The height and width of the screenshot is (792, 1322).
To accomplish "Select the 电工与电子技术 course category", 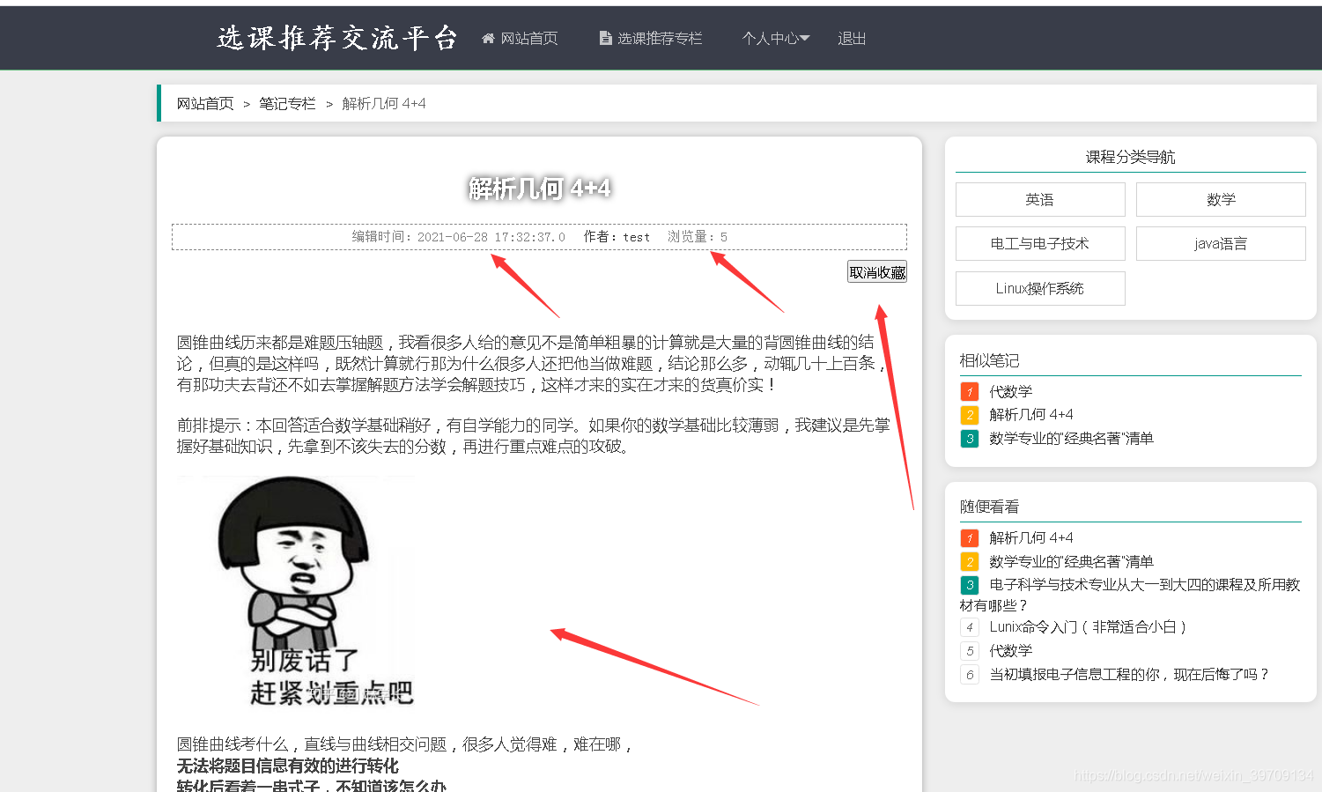I will pyautogui.click(x=1040, y=243).
